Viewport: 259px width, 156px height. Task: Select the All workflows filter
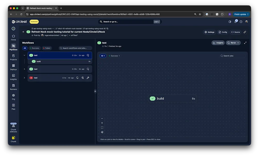click(25, 48)
